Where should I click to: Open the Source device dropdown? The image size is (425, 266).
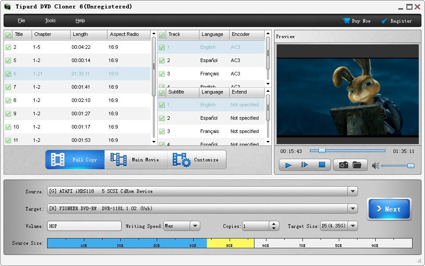(353, 191)
